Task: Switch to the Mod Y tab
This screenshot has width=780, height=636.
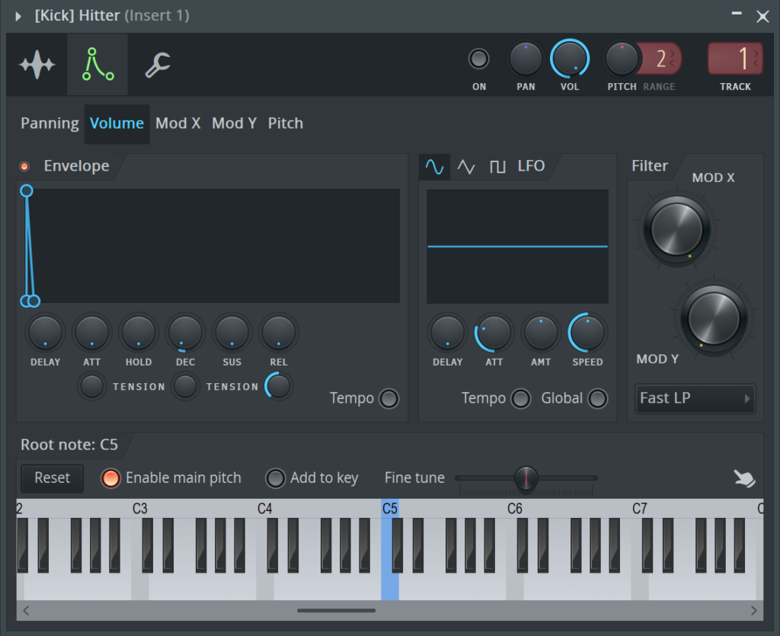Action: (x=234, y=123)
